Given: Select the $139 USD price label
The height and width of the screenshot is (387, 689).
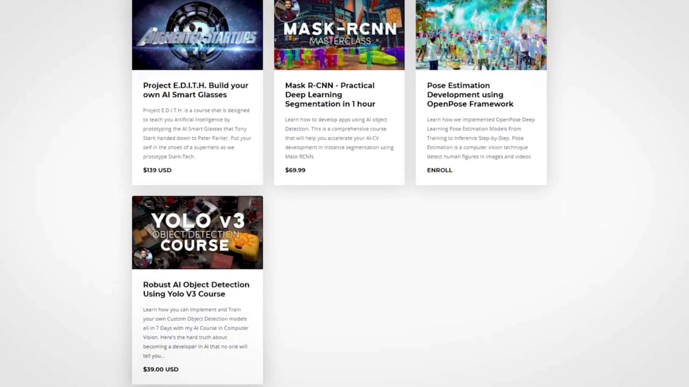Looking at the screenshot, I should (x=157, y=170).
